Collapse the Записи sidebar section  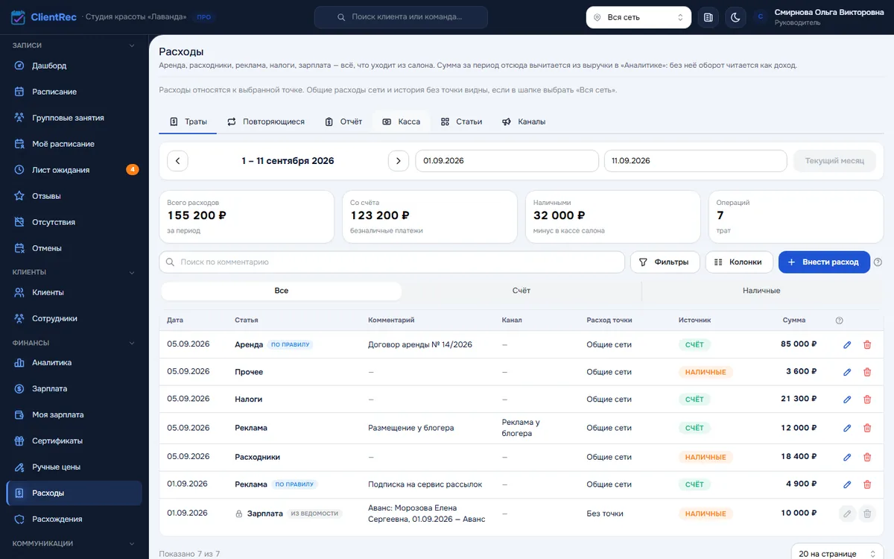pyautogui.click(x=74, y=45)
